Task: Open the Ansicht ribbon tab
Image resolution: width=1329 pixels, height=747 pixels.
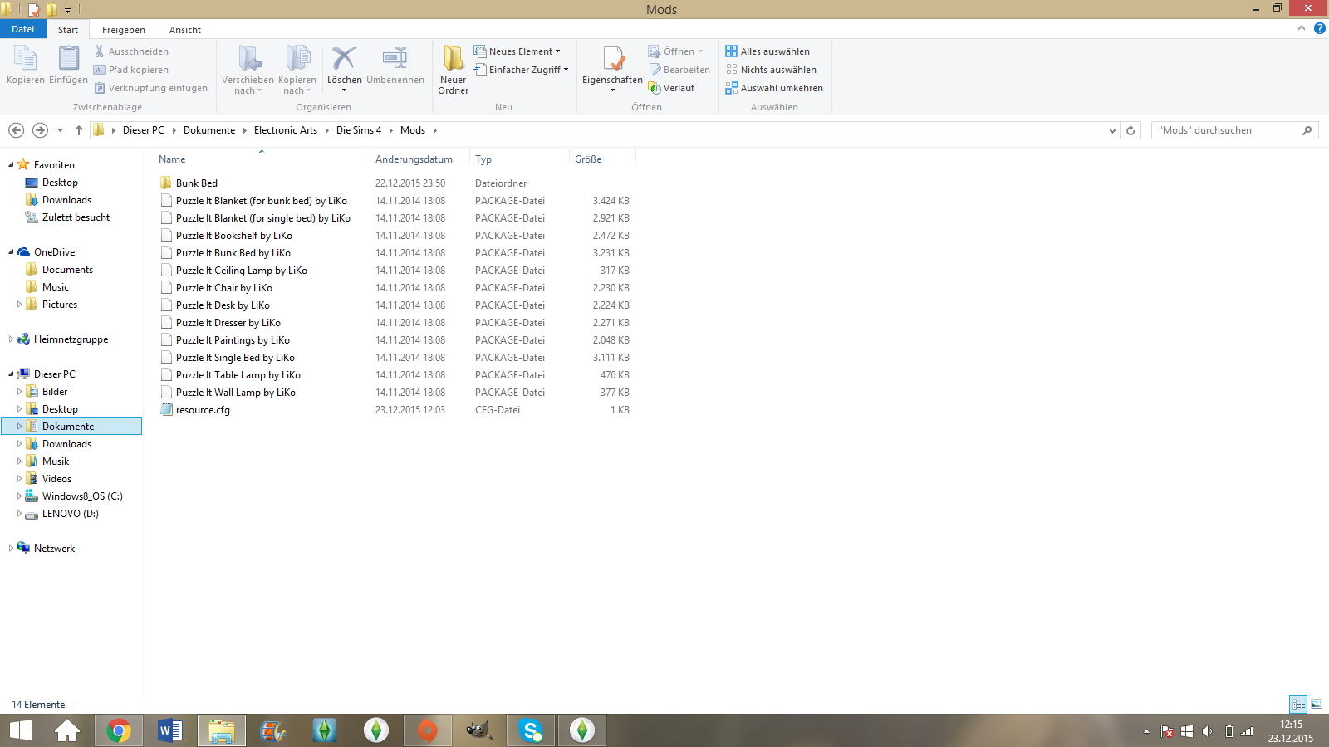Action: (x=184, y=30)
